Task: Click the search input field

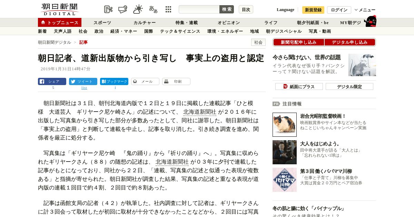Action: pyautogui.click(x=199, y=9)
